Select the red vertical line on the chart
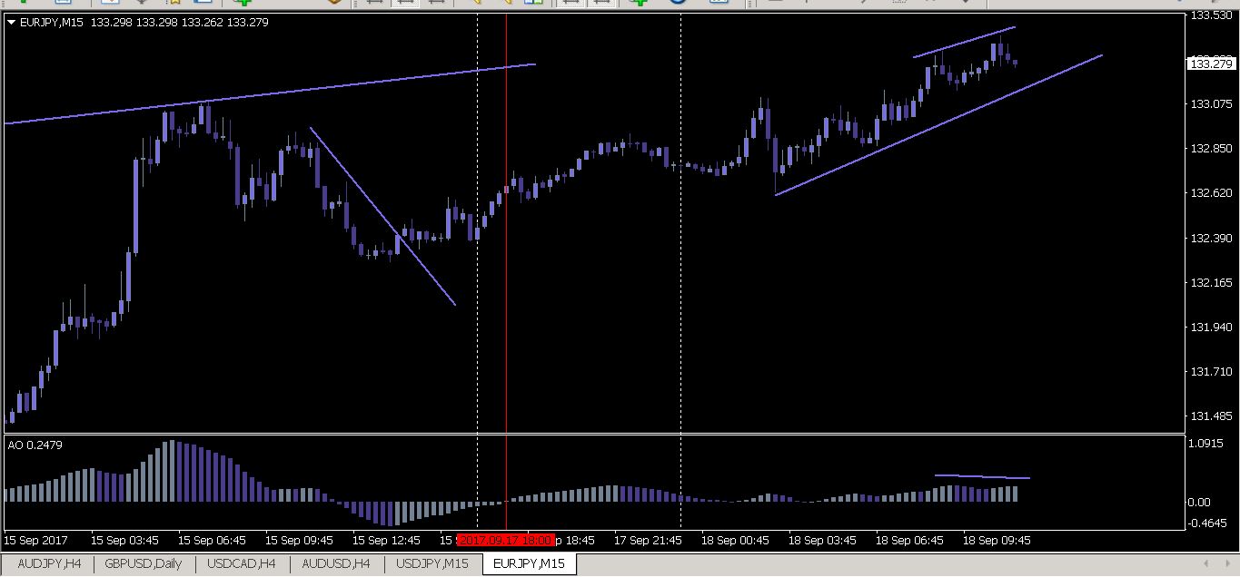Viewport: 1240px width, 577px height. pyautogui.click(x=505, y=272)
